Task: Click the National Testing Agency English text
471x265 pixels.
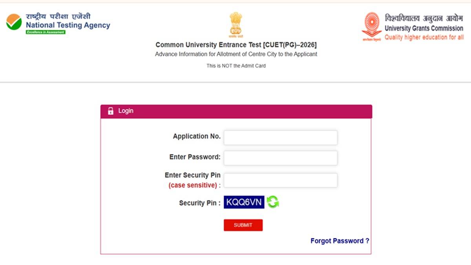Action: [x=68, y=26]
